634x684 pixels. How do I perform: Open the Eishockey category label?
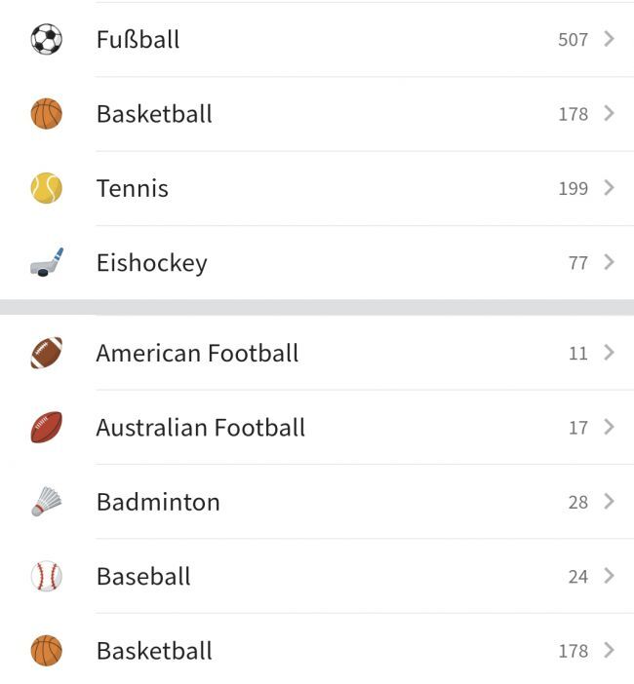click(x=151, y=263)
